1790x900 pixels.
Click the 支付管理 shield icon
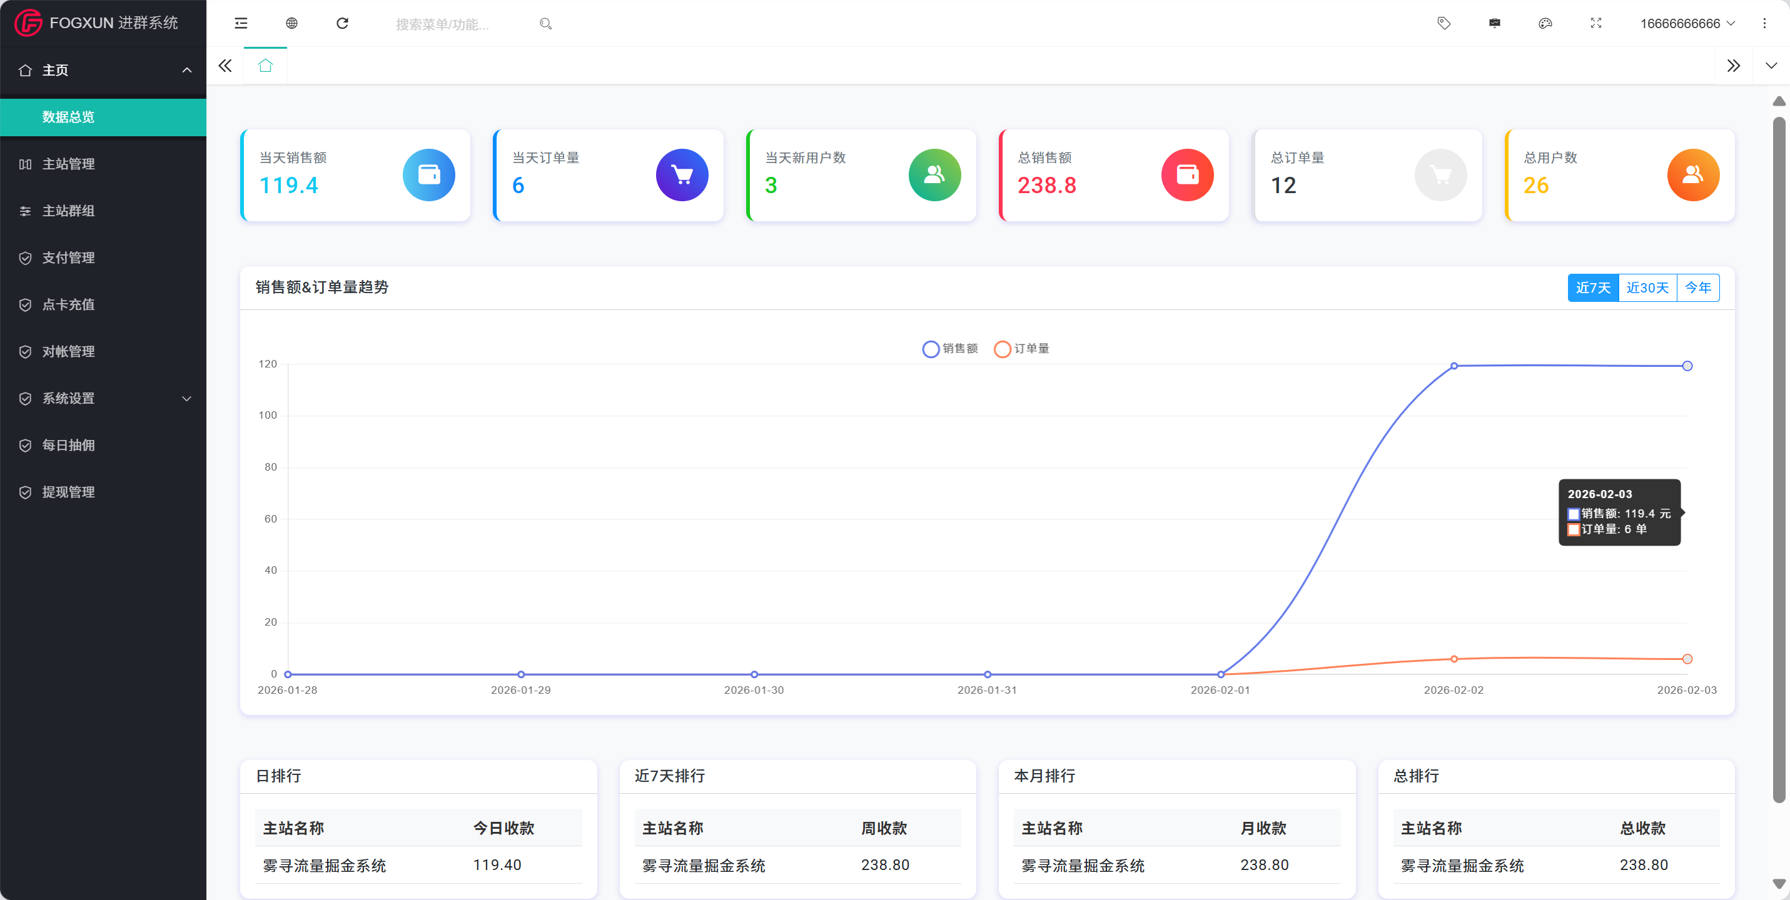(25, 257)
